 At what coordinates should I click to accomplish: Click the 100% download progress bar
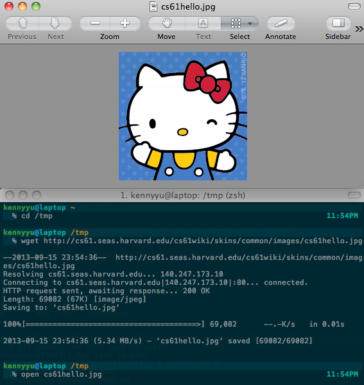pos(113,324)
